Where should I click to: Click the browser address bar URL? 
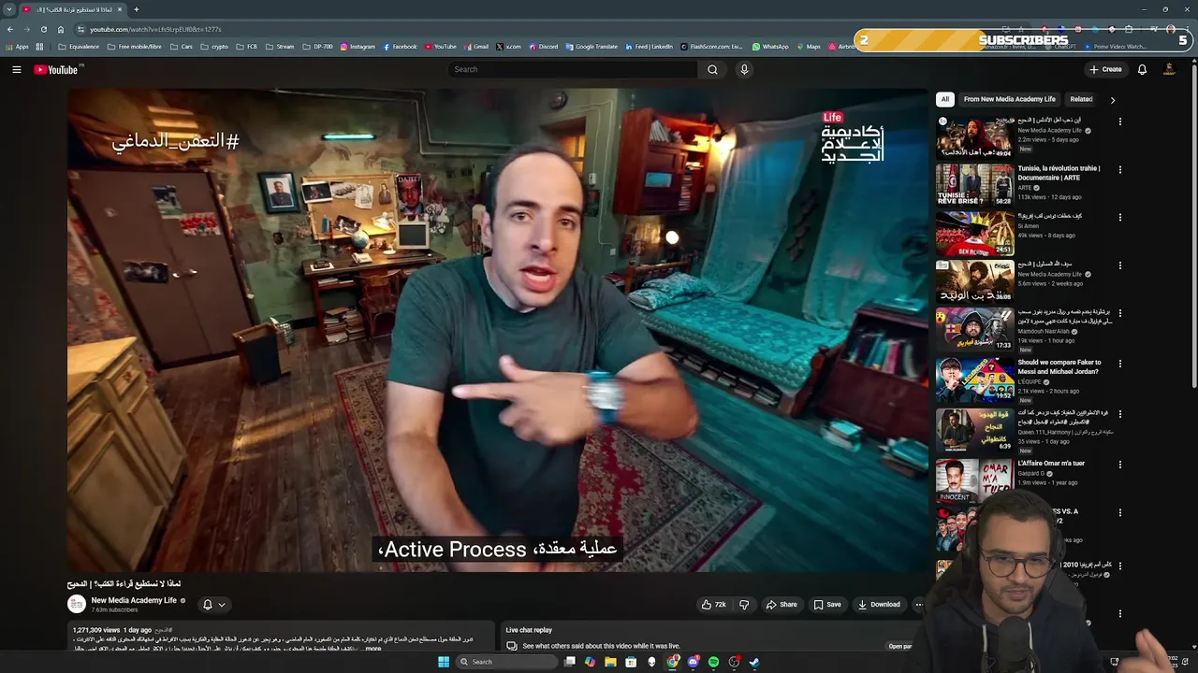(x=155, y=29)
